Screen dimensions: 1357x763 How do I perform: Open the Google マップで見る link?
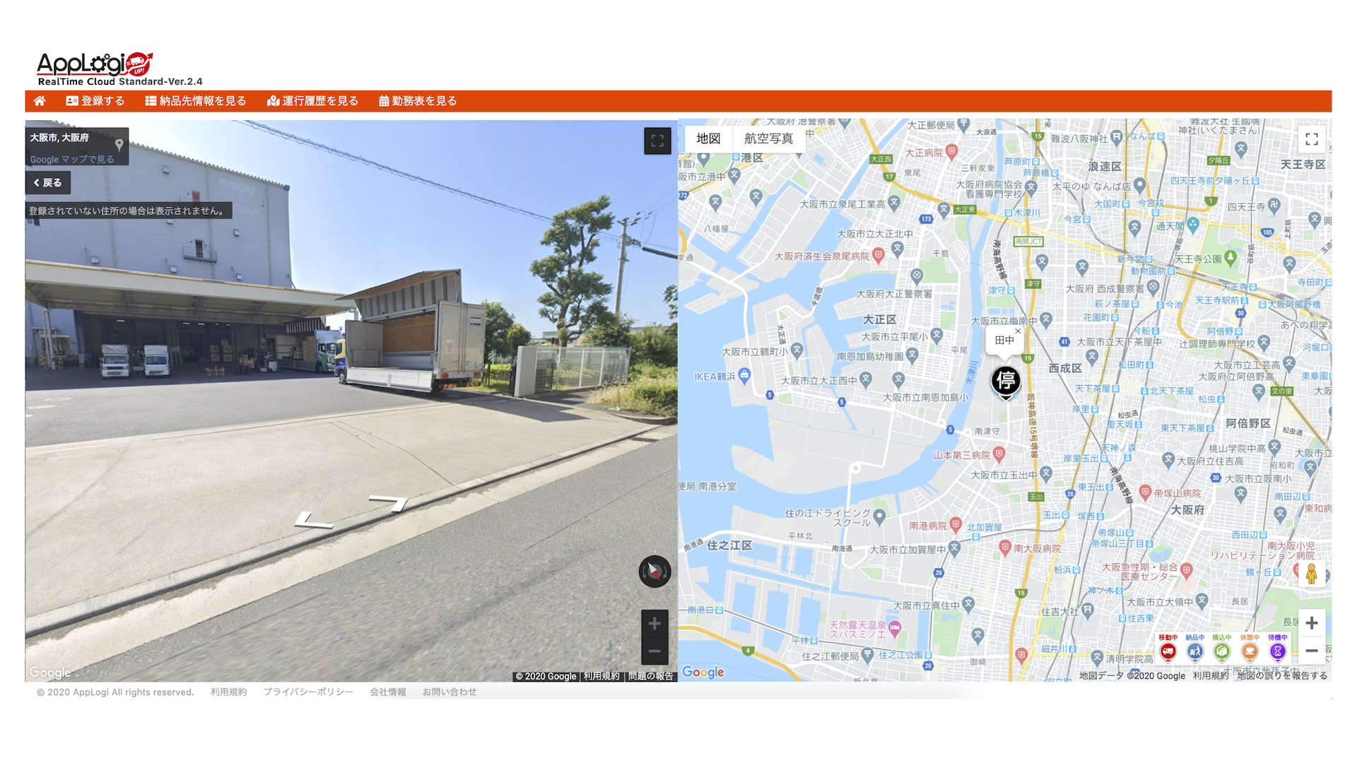pyautogui.click(x=72, y=159)
